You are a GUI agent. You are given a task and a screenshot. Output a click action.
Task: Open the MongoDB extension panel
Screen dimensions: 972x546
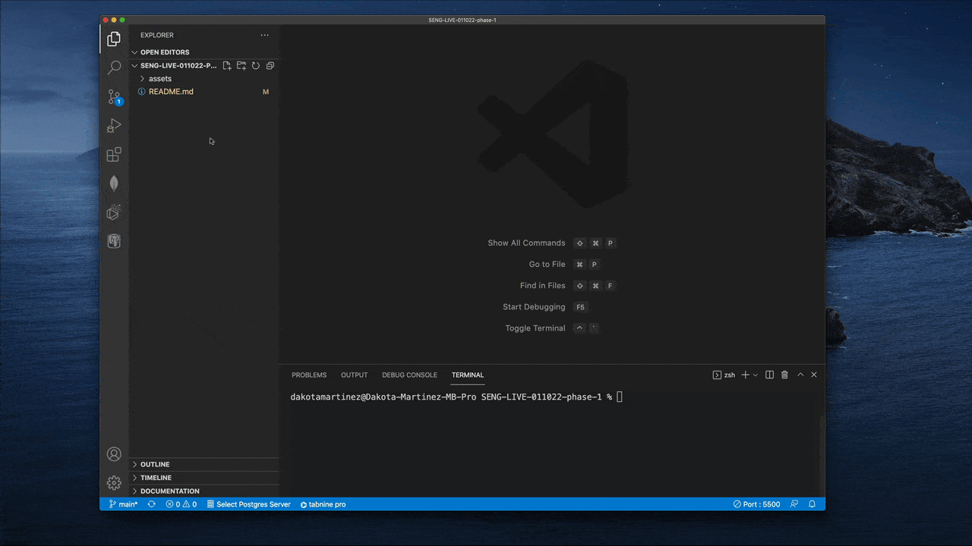click(x=114, y=183)
